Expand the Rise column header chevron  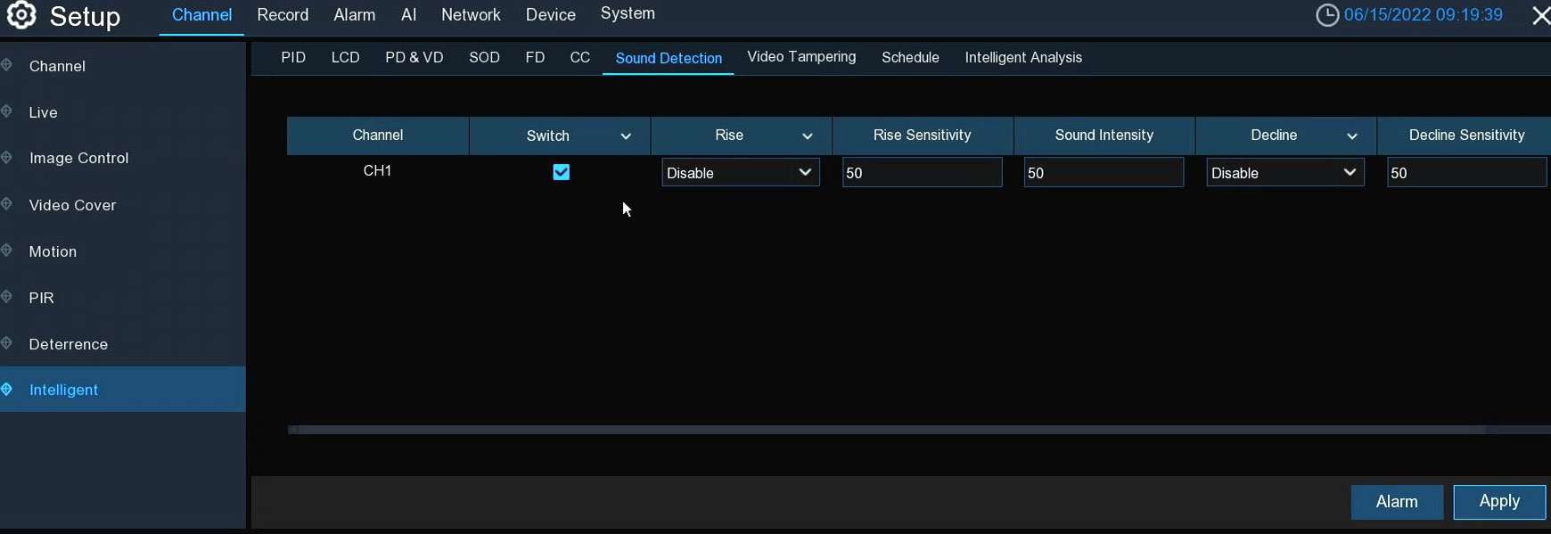click(x=808, y=136)
